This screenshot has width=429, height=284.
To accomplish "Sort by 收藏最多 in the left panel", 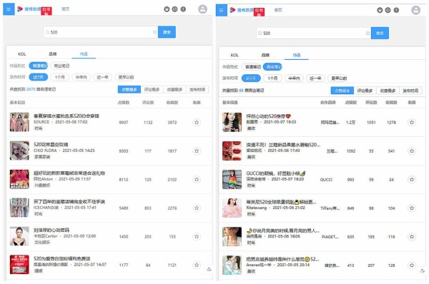I will point(174,90).
